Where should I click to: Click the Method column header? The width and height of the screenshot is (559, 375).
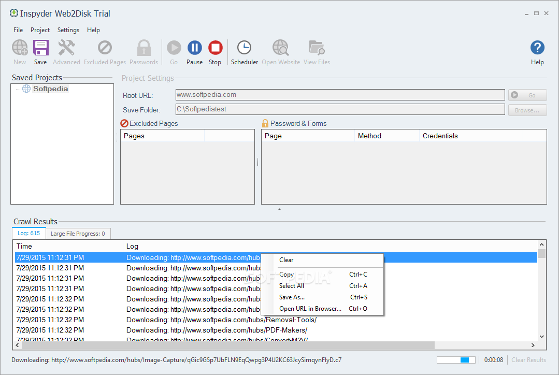pyautogui.click(x=387, y=136)
